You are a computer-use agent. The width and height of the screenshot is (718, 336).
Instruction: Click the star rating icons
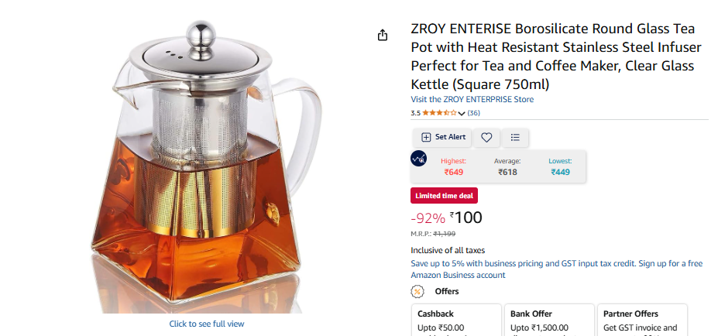(x=439, y=113)
